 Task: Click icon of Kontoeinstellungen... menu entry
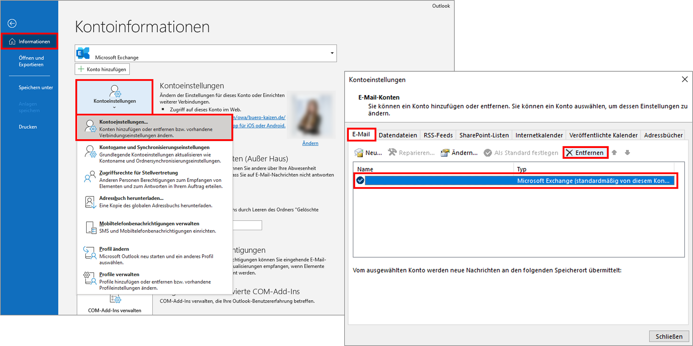click(90, 126)
